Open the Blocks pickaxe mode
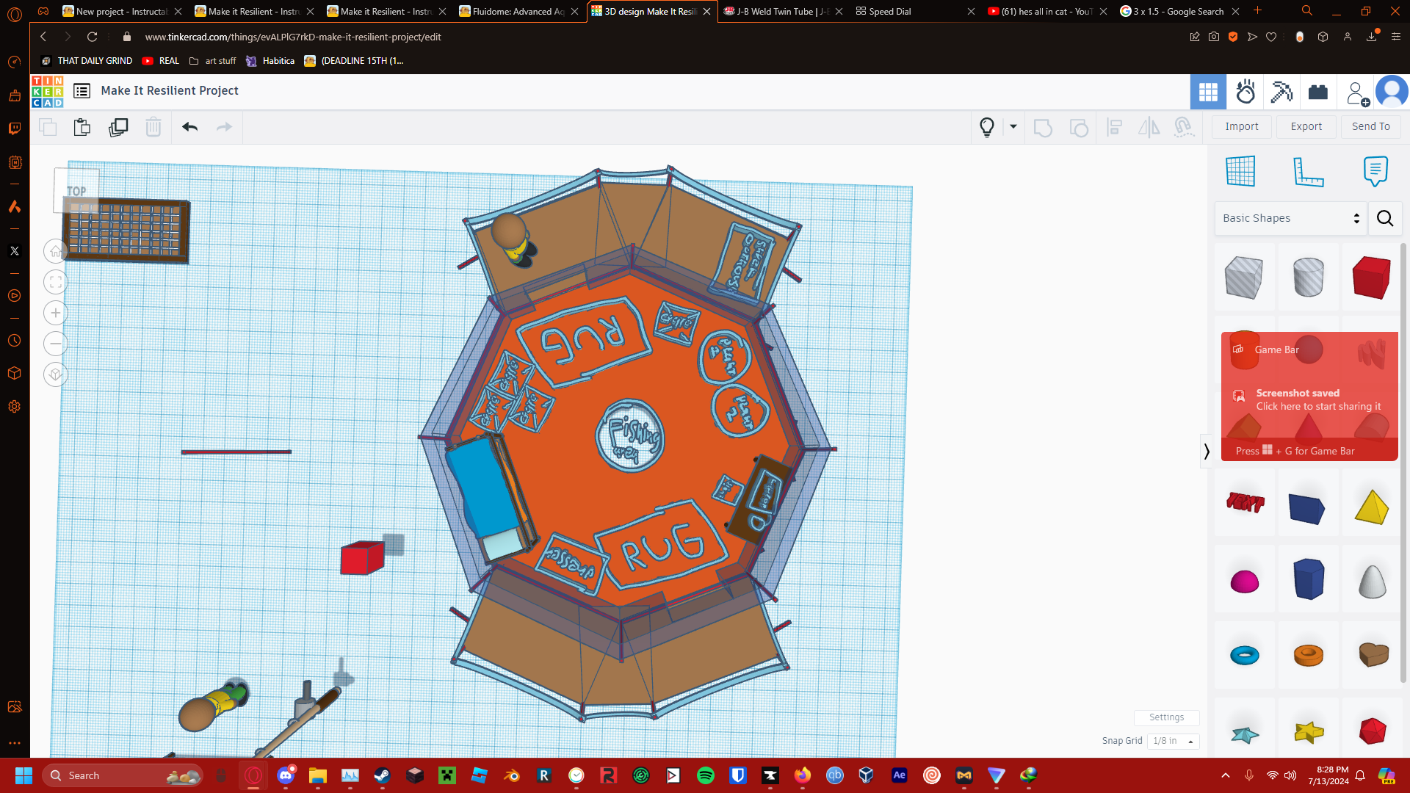Screen dimensions: 1410x793 [x=1281, y=92]
